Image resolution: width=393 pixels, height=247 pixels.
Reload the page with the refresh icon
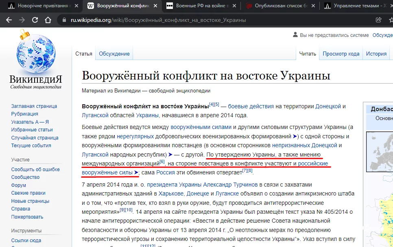[x=35, y=19]
